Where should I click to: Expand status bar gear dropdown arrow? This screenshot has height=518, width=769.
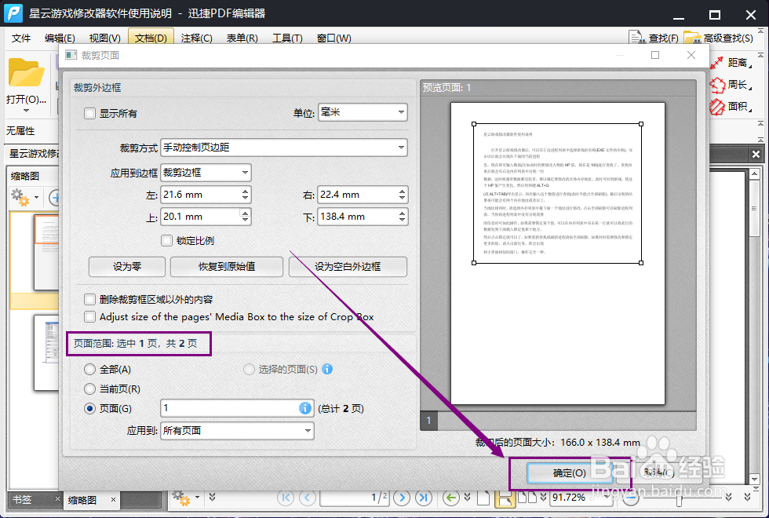(x=197, y=498)
